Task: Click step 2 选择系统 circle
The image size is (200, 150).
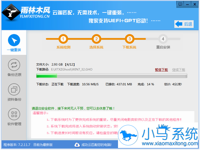Action: pyautogui.click(x=96, y=39)
